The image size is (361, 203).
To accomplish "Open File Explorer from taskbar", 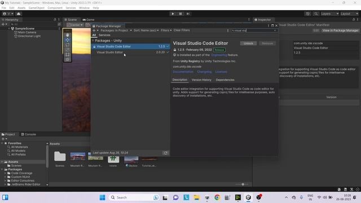I will (196, 197).
